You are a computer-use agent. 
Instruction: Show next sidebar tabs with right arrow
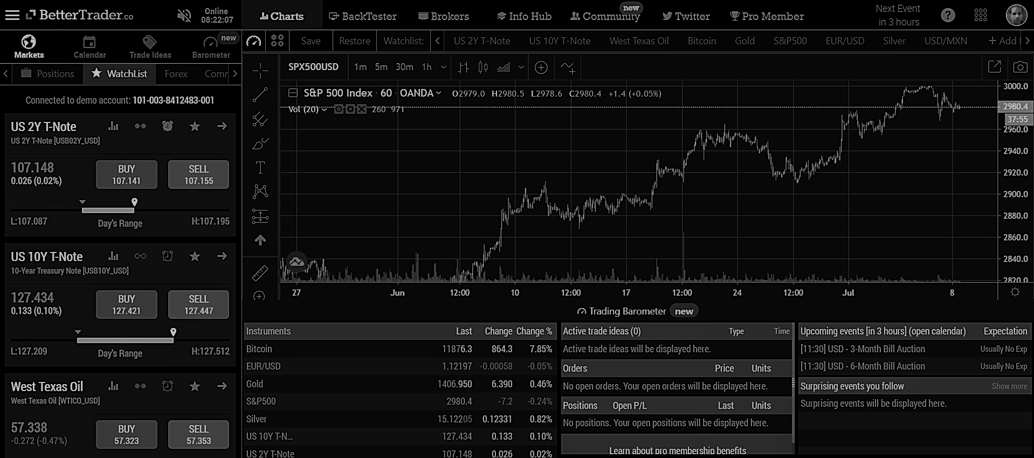(x=235, y=74)
